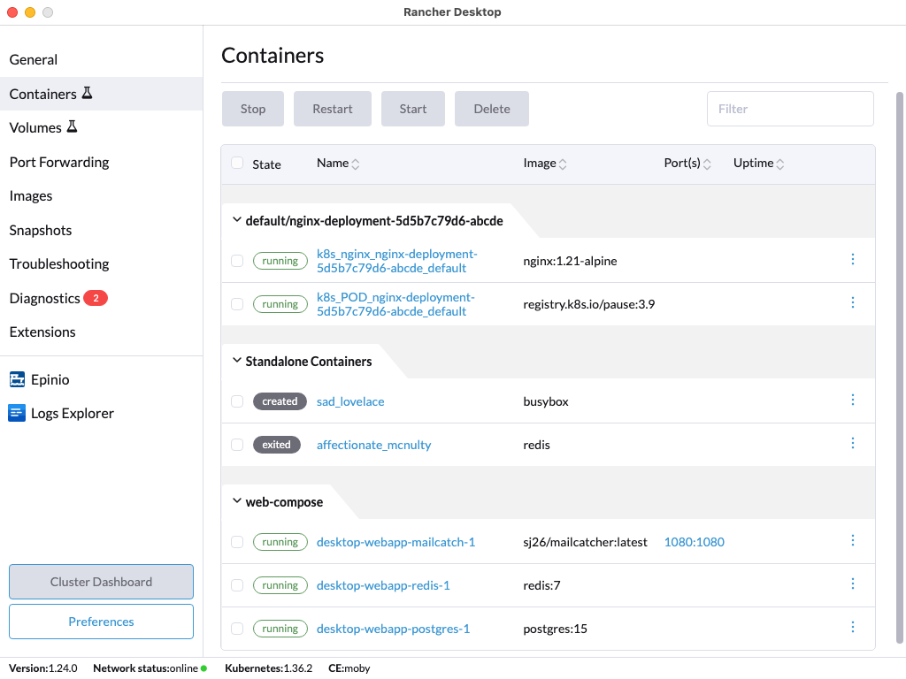Open the Port Forwarding section
The width and height of the screenshot is (906, 679).
(101, 163)
